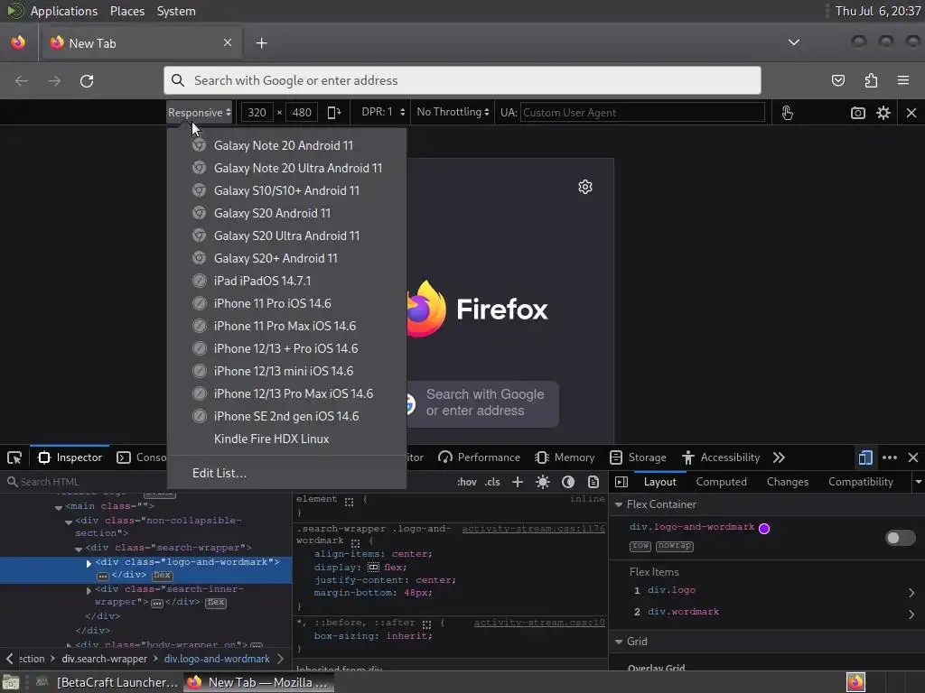
Task: Click the viewport width 320 field
Action: tap(257, 113)
